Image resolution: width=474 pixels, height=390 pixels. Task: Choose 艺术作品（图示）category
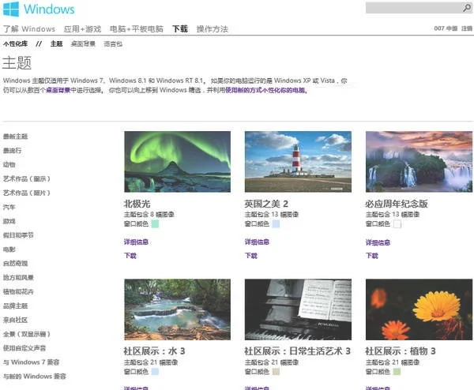pyautogui.click(x=27, y=179)
